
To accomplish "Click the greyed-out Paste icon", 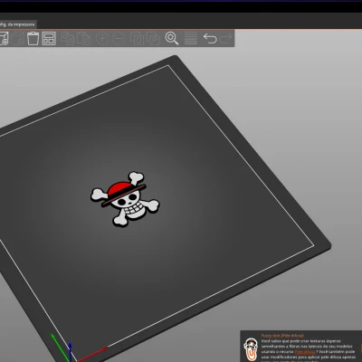I will 83,38.
